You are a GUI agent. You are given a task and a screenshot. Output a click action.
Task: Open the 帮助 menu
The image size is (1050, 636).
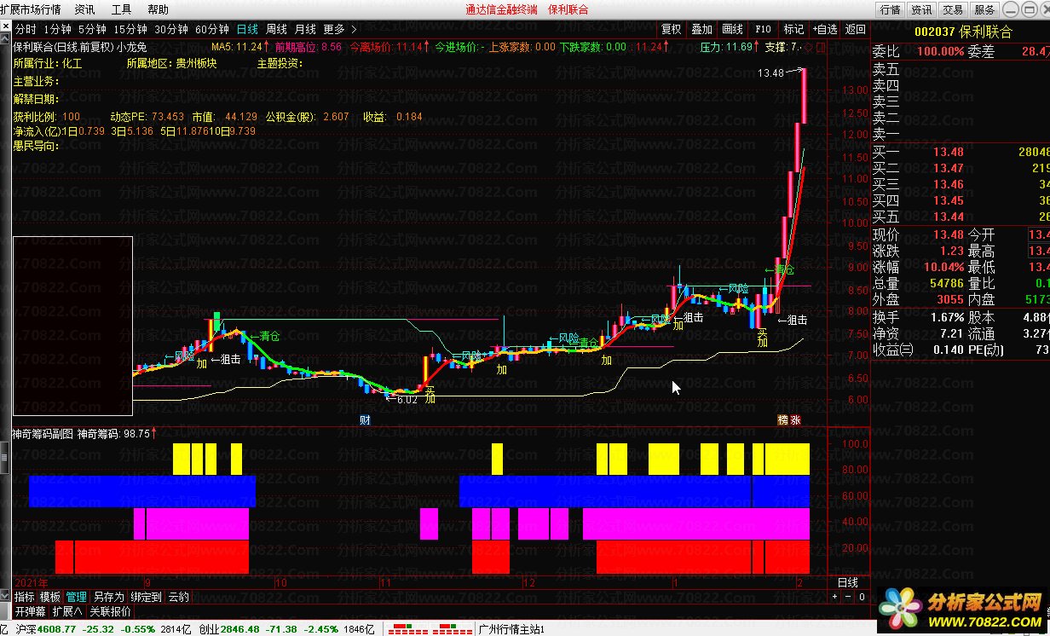pos(158,9)
